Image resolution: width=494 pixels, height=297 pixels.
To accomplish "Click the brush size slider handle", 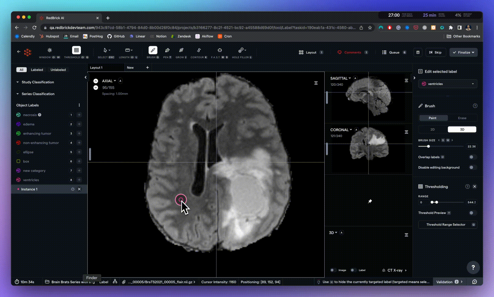I will pos(428,146).
